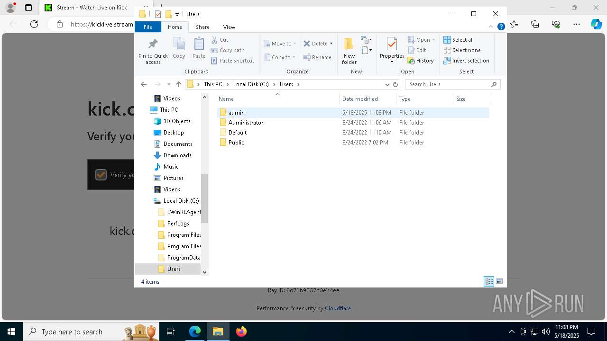
Task: Click Copy path in Clipboard group
Action: (228, 50)
